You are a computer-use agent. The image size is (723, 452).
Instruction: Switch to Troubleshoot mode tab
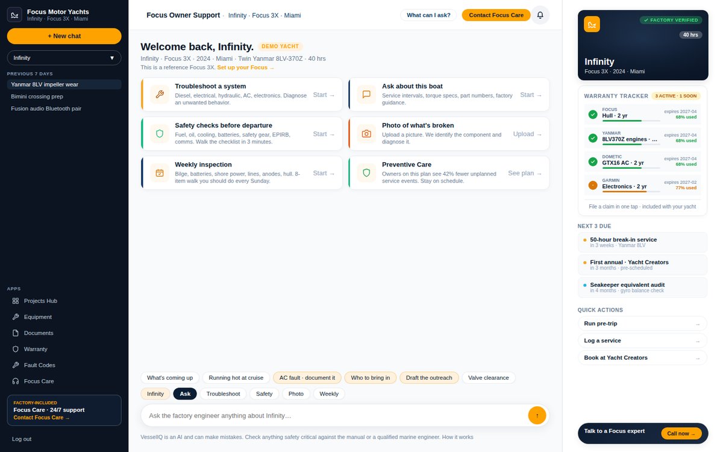coord(223,394)
